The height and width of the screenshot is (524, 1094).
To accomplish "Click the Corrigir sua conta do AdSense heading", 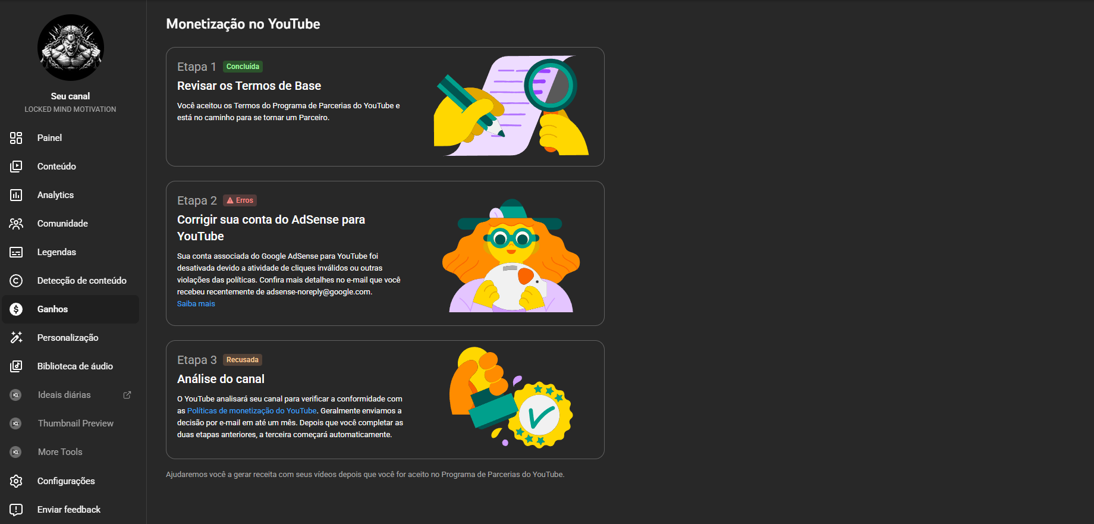I will (271, 228).
